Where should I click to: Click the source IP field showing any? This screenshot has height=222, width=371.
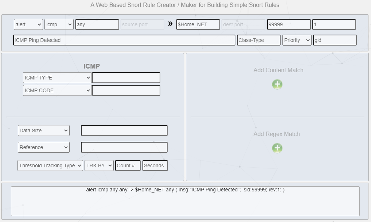click(x=97, y=24)
